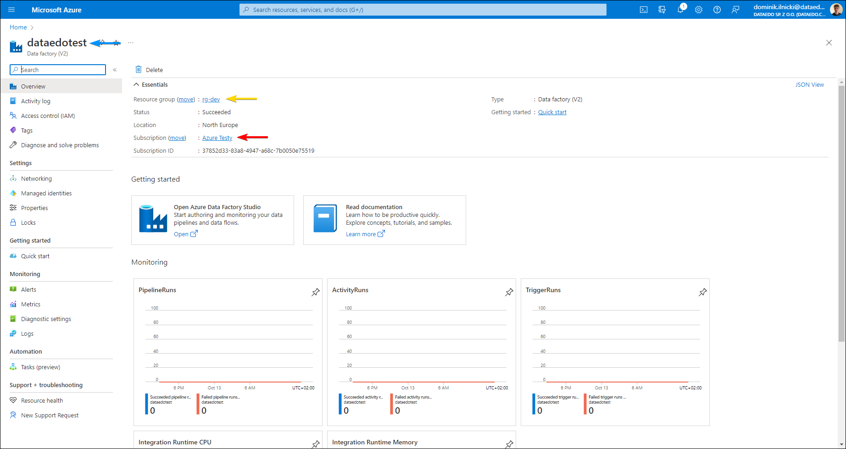Viewport: 846px width, 449px height.
Task: Open Access control (IAM) menu item
Action: coord(48,116)
